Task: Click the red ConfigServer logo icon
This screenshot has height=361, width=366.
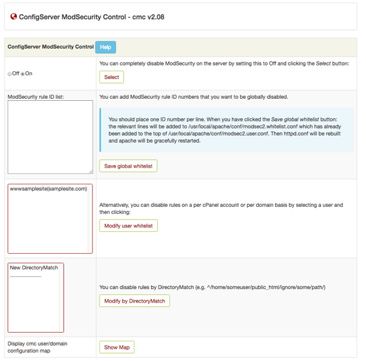Action: [x=13, y=16]
